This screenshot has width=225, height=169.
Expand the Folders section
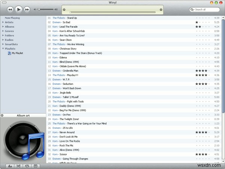pos(3,36)
